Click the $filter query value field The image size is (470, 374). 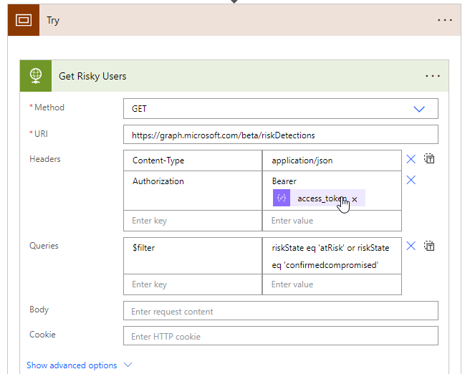pos(332,256)
